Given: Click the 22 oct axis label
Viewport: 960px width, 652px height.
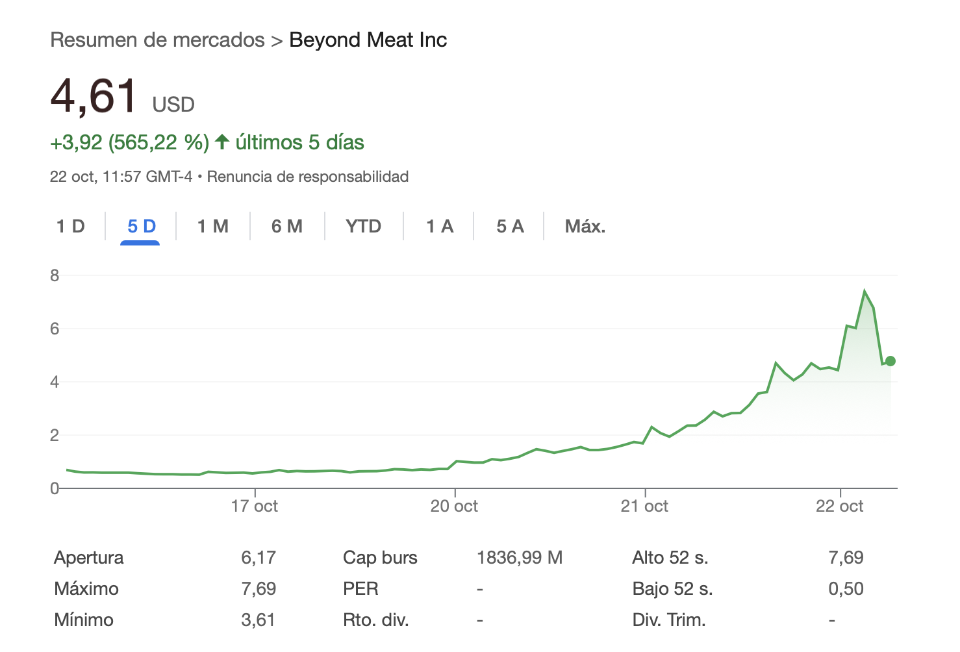Looking at the screenshot, I should [x=840, y=507].
